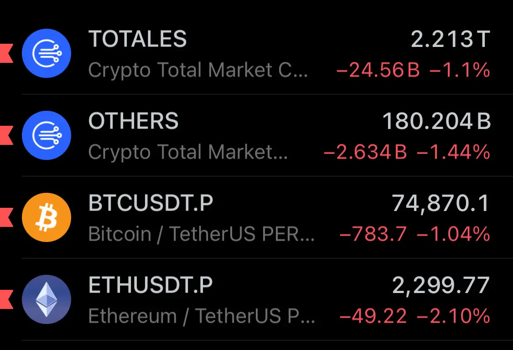Select the red flag beside TOTALES

6,53
